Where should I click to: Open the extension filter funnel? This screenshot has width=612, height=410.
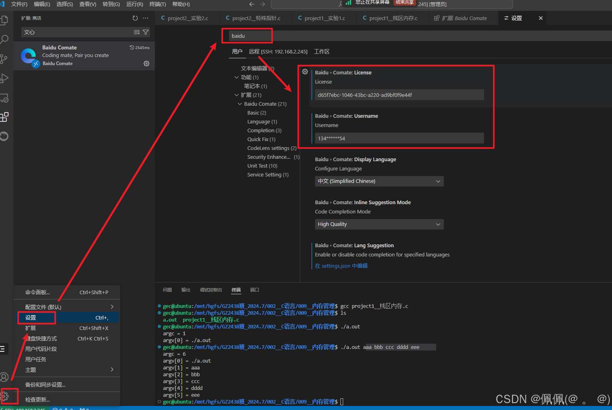(146, 32)
